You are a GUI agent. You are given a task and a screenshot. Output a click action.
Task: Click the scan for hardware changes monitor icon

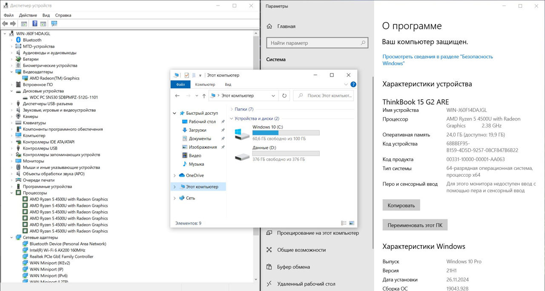point(54,24)
